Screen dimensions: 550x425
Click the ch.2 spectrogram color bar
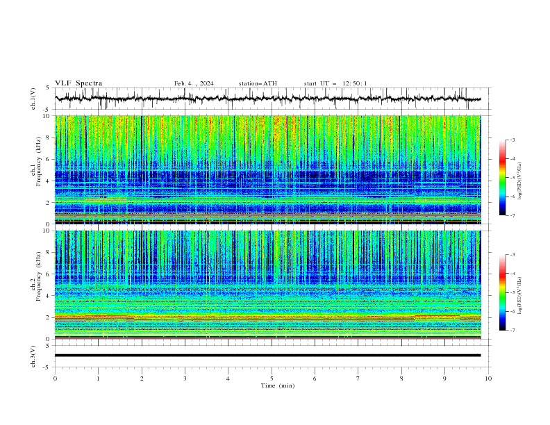pyautogui.click(x=502, y=292)
